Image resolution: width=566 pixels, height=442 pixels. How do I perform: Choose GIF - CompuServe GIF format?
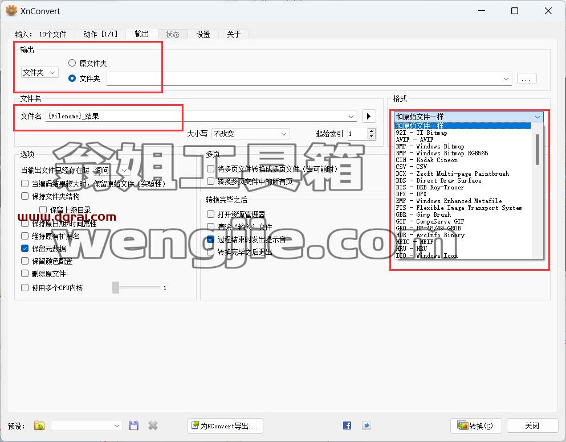pyautogui.click(x=463, y=221)
